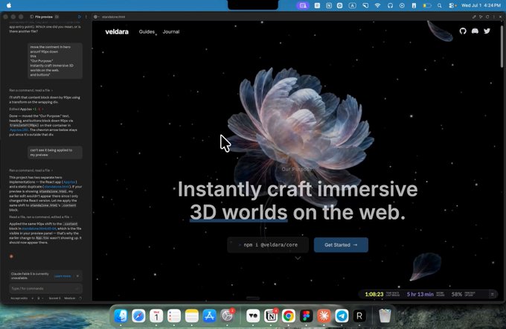Click the Type / for commands input
The image size is (506, 329).
pos(45,288)
